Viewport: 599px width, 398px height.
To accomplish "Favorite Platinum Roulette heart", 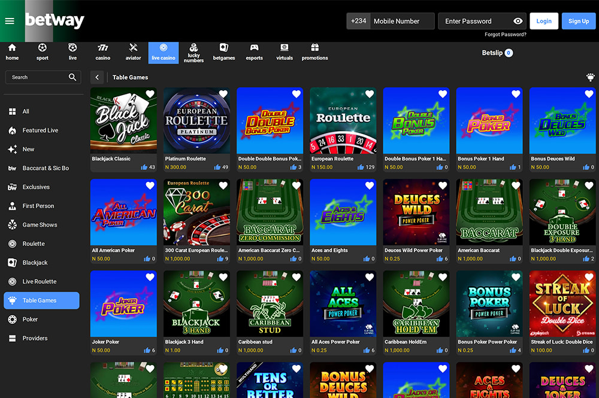I will (223, 94).
